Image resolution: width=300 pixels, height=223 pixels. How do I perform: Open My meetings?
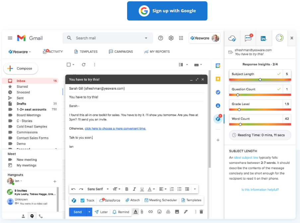27,165
